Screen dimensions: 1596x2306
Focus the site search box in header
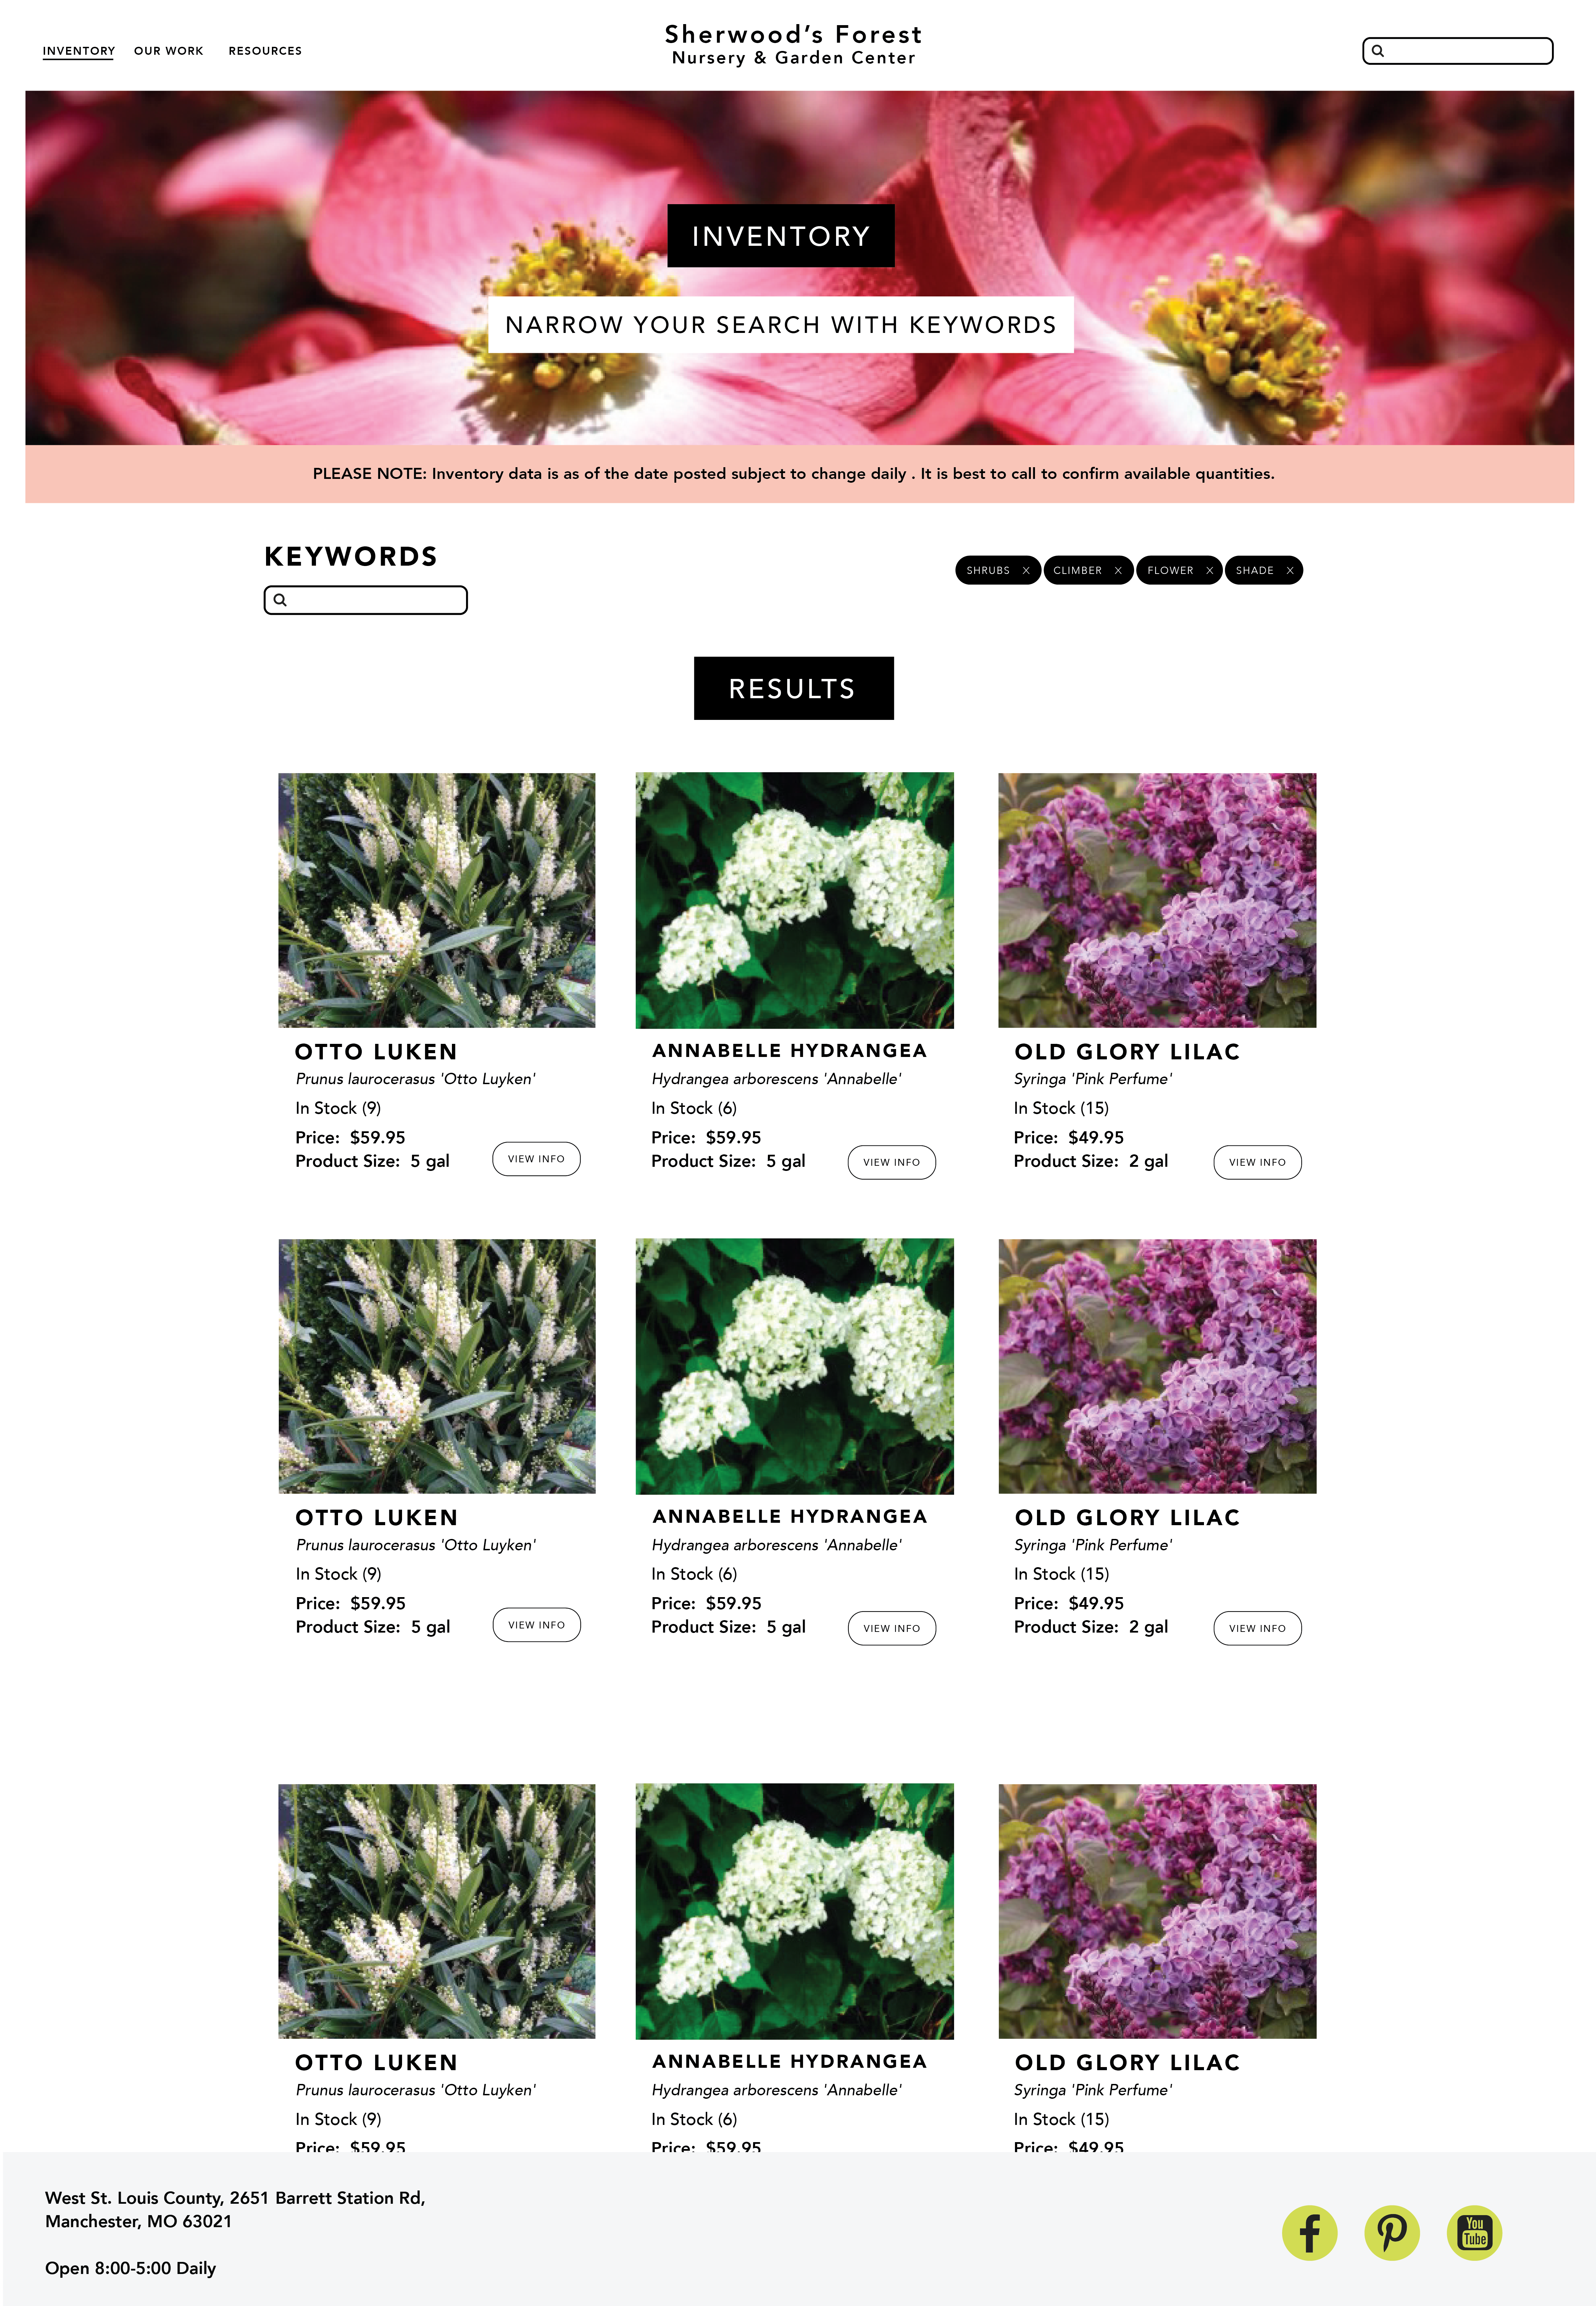click(1458, 51)
